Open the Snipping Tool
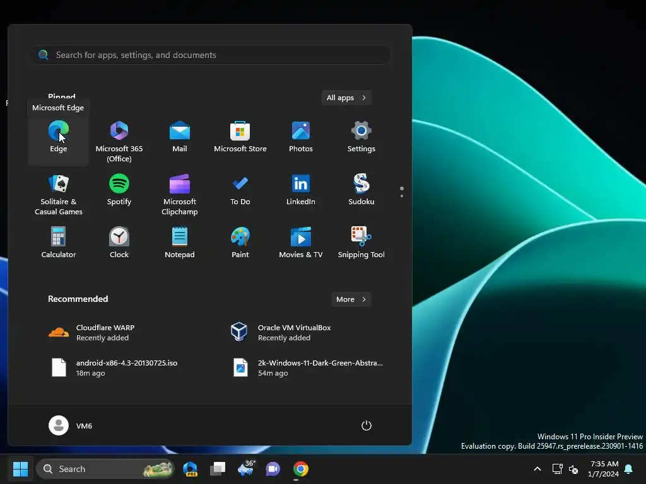 (x=361, y=243)
